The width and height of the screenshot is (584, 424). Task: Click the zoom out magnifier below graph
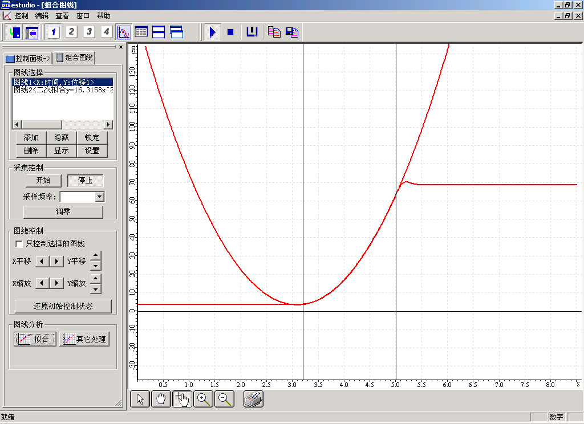click(225, 399)
